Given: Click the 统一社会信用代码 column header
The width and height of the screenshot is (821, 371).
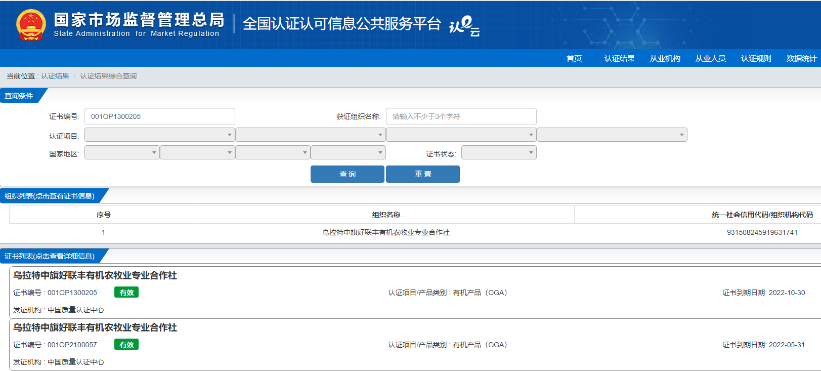Looking at the screenshot, I should tap(762, 215).
